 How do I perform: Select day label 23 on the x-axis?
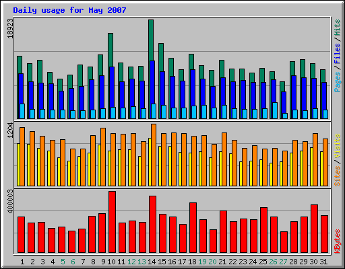243,262
